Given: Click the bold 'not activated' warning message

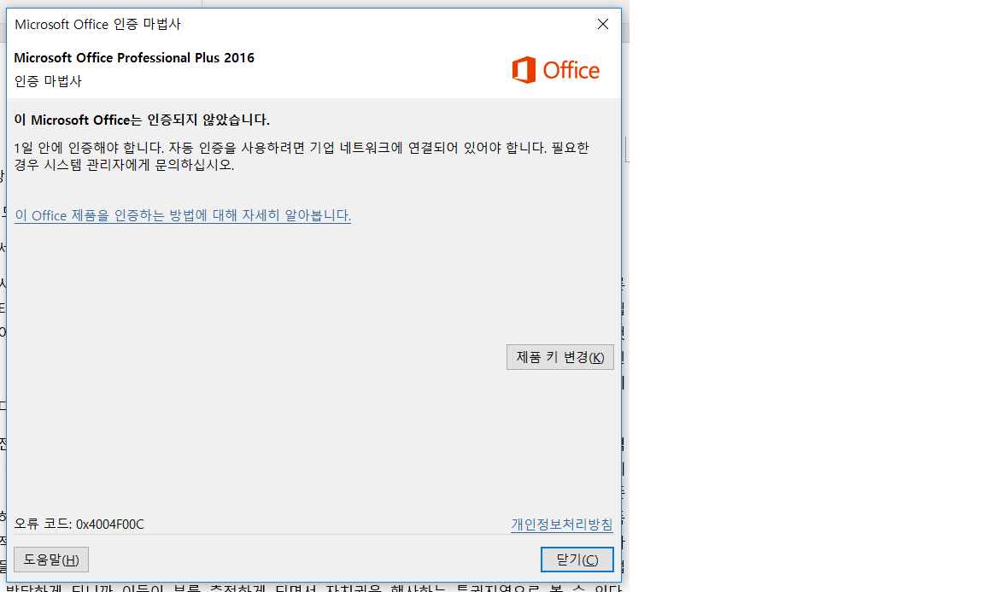Looking at the screenshot, I should pyautogui.click(x=142, y=120).
